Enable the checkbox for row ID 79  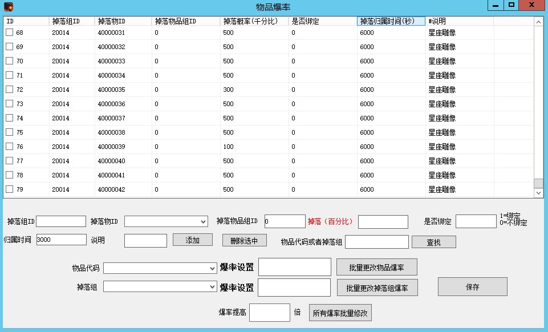[x=9, y=189]
